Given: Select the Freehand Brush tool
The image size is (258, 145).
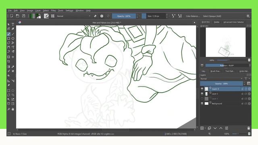Looking at the screenshot, I should pyautogui.click(x=9, y=34).
